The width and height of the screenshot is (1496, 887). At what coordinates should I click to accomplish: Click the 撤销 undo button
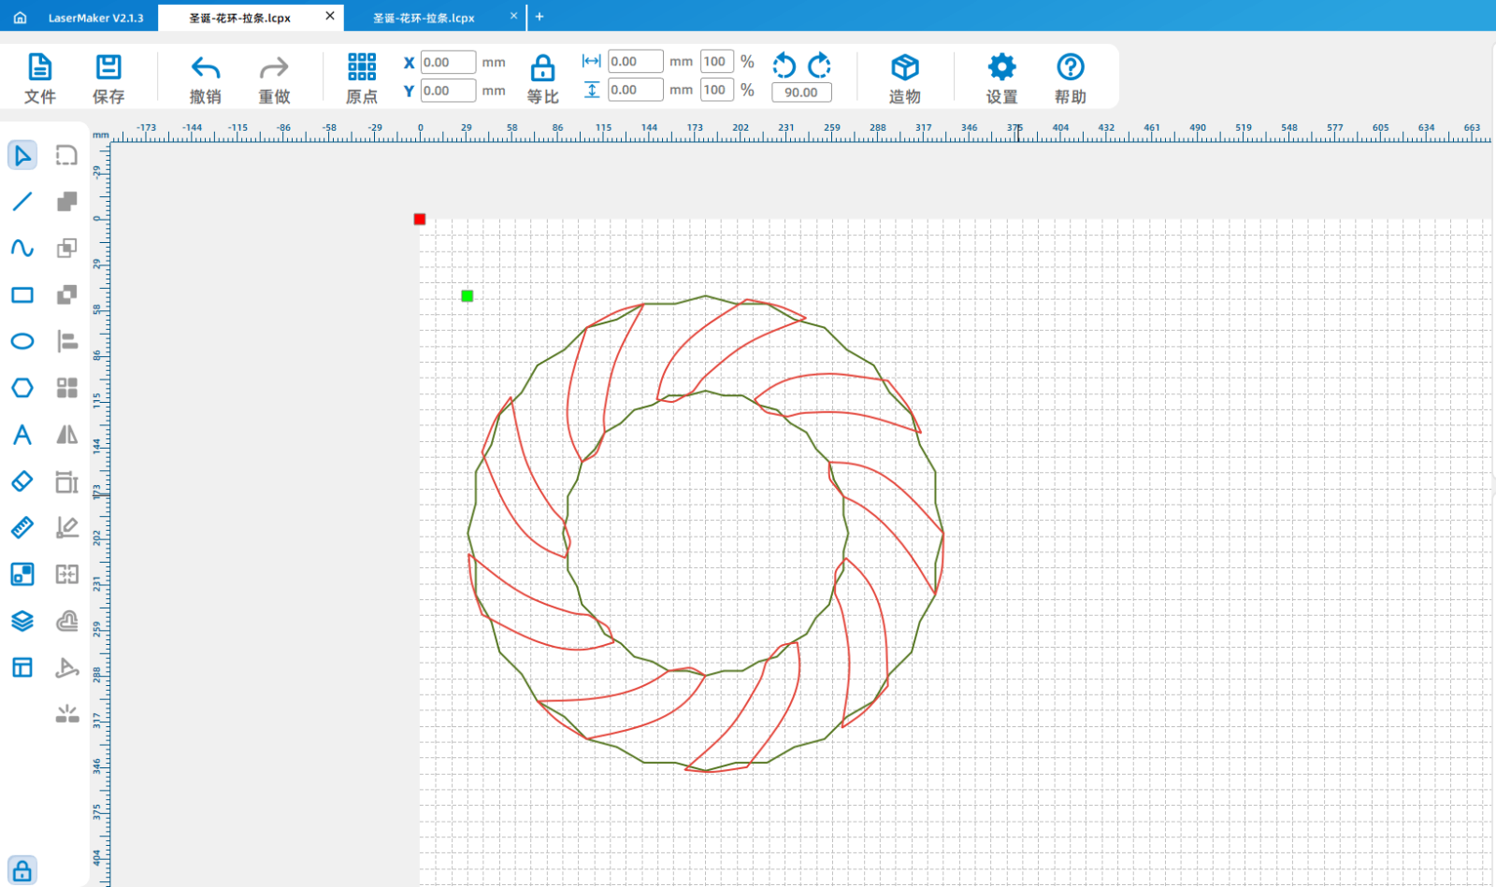tap(206, 78)
